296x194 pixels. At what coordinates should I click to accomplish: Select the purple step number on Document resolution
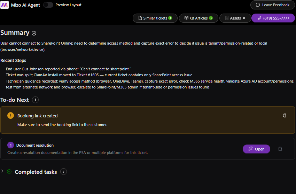(10, 145)
